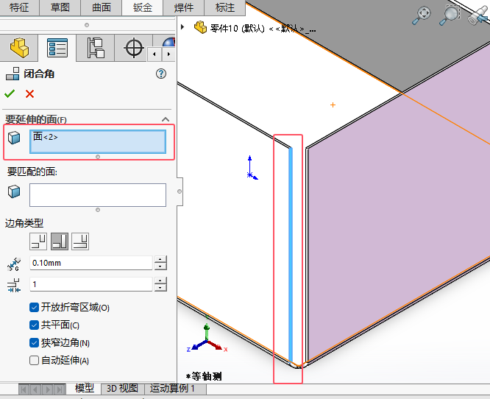Decrease the 0.10mm gap value
Image resolution: width=490 pixels, height=399 pixels.
pyautogui.click(x=160, y=266)
